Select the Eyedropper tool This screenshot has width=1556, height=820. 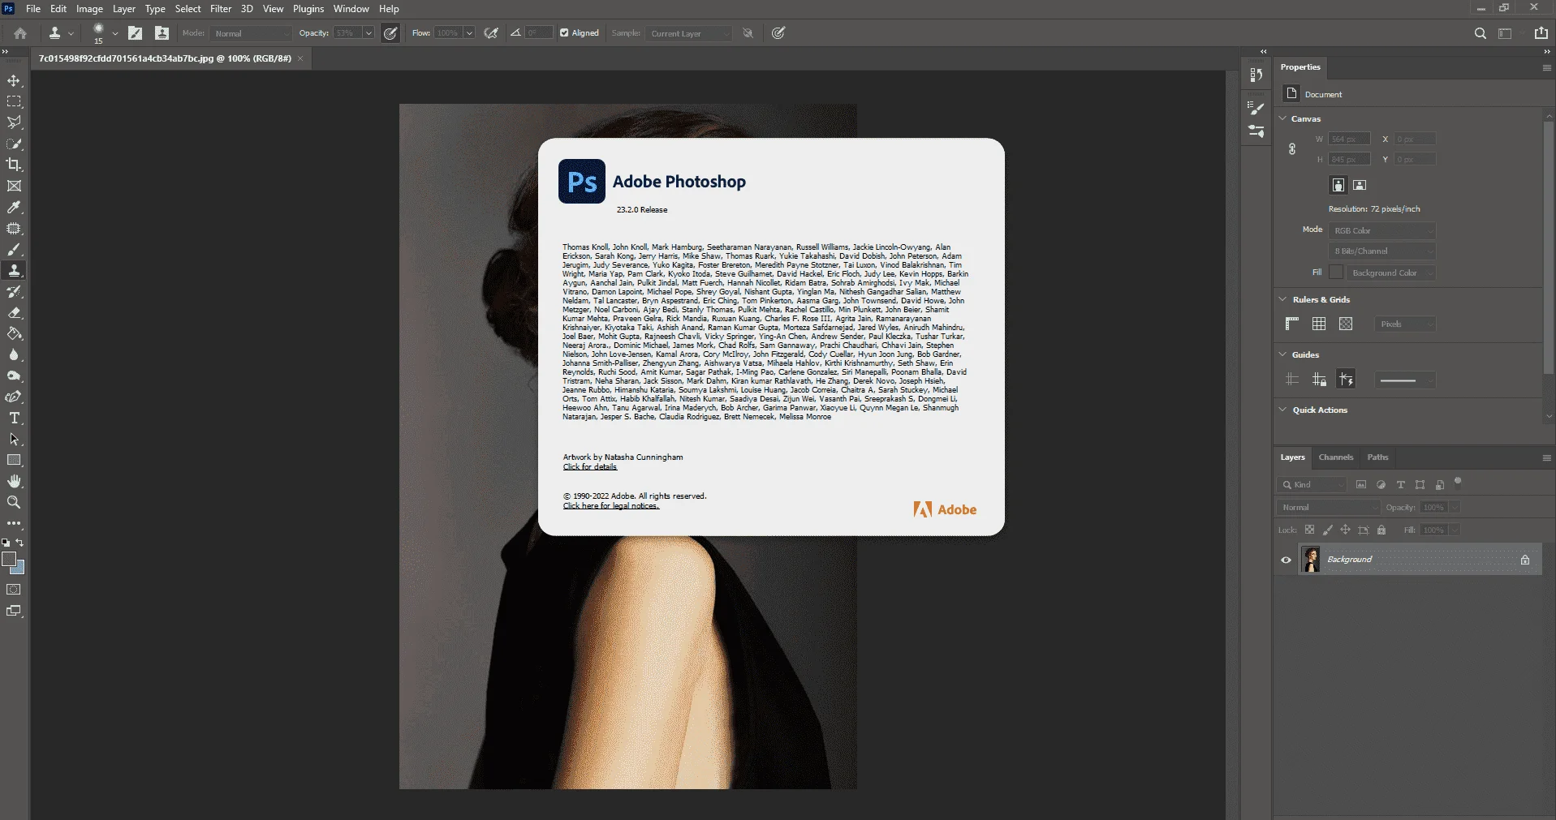[14, 208]
